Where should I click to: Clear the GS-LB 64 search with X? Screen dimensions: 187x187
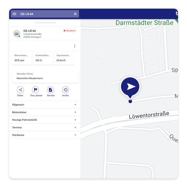[x=75, y=14]
